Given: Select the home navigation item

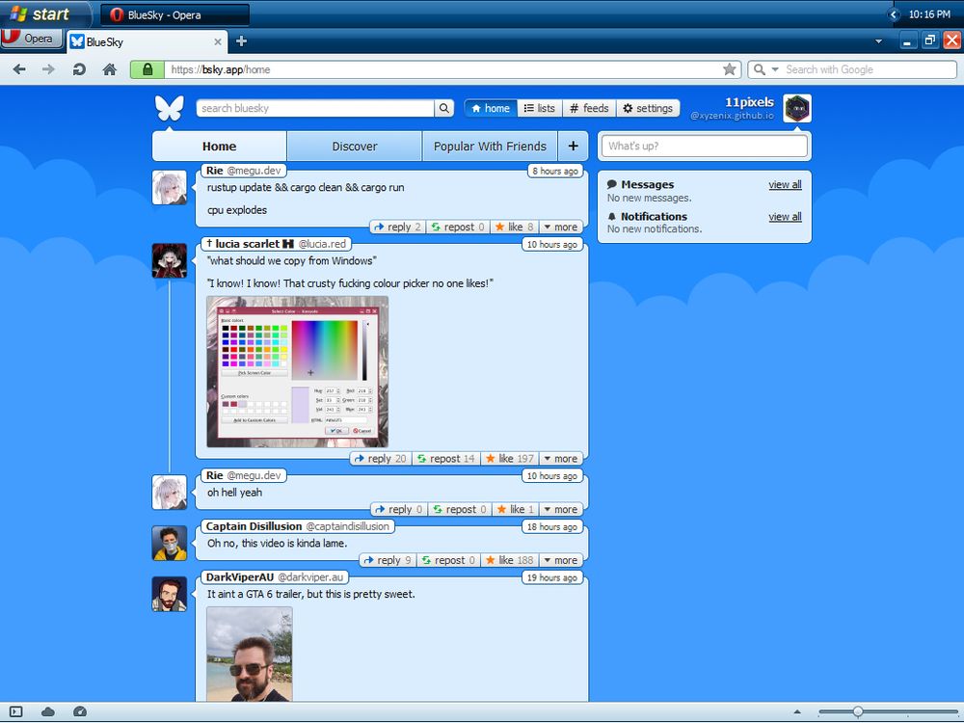Looking at the screenshot, I should tap(491, 108).
